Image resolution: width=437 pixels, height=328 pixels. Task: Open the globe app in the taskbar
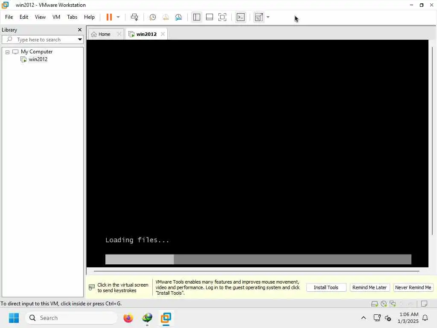click(x=147, y=318)
